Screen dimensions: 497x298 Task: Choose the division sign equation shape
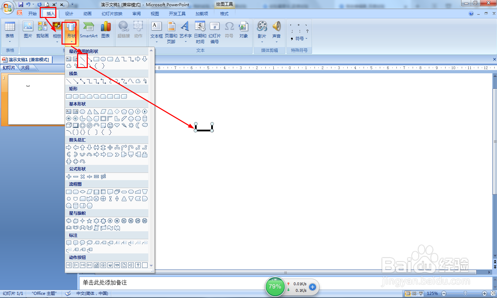[x=90, y=176]
